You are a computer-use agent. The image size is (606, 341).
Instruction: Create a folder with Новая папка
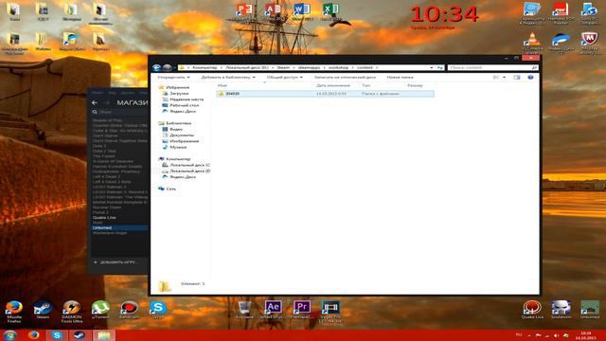click(400, 78)
